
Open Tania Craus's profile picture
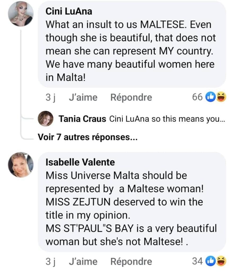click(x=46, y=118)
